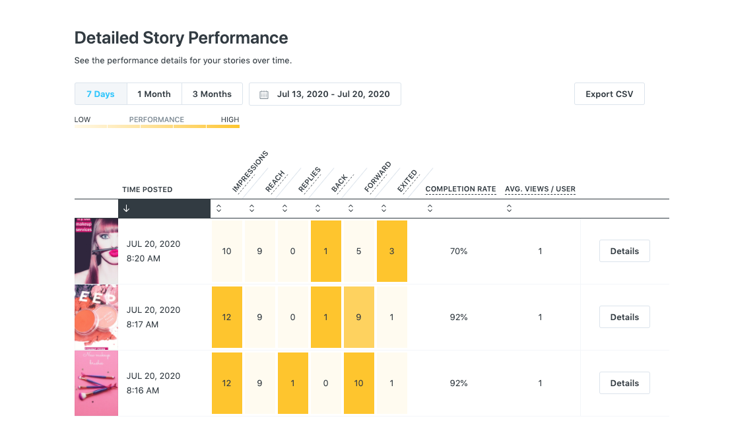Image resolution: width=730 pixels, height=435 pixels.
Task: Sort table by Forward taps
Action: [351, 209]
